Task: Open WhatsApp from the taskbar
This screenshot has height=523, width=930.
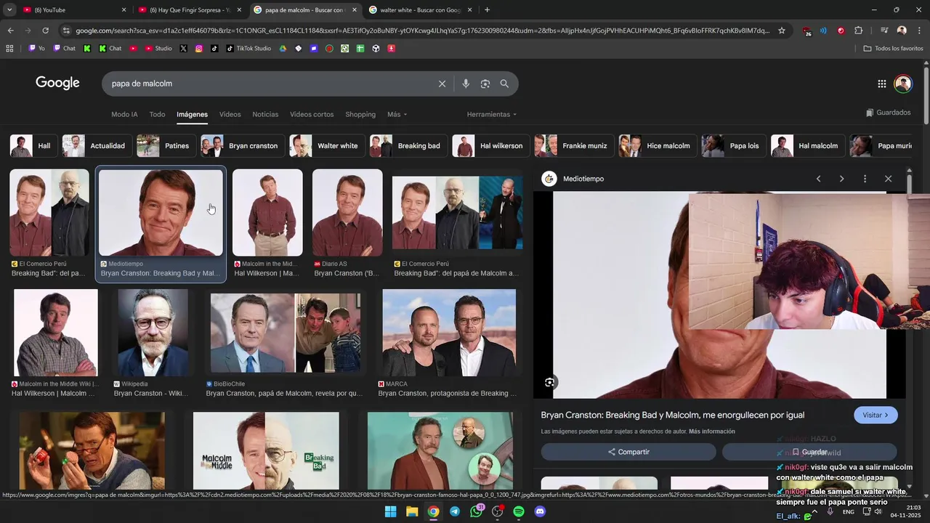Action: tap(476, 511)
